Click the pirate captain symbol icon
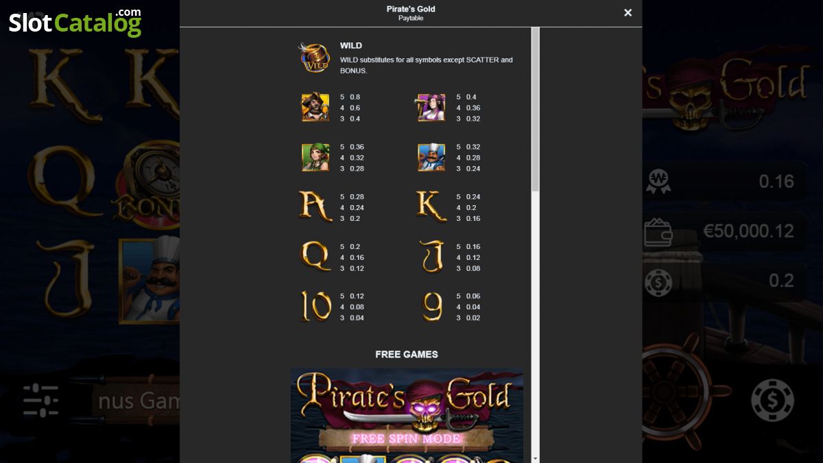This screenshot has height=463, width=823. (x=315, y=107)
